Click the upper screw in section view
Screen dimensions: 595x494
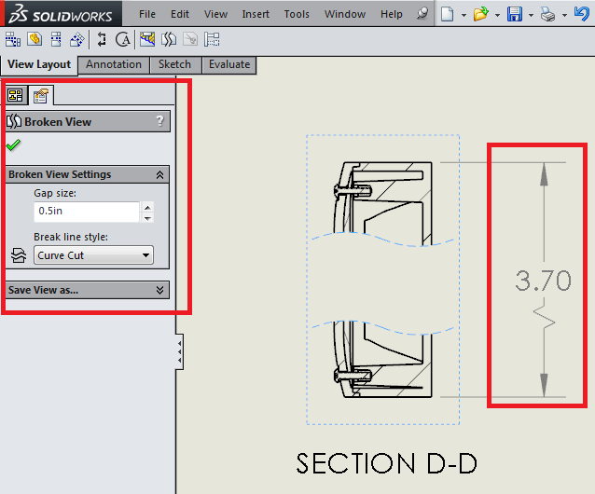pyautogui.click(x=353, y=190)
